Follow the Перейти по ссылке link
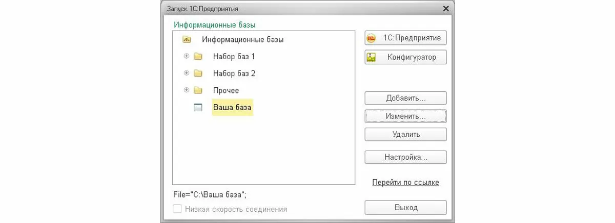The width and height of the screenshot is (615, 223). click(405, 182)
